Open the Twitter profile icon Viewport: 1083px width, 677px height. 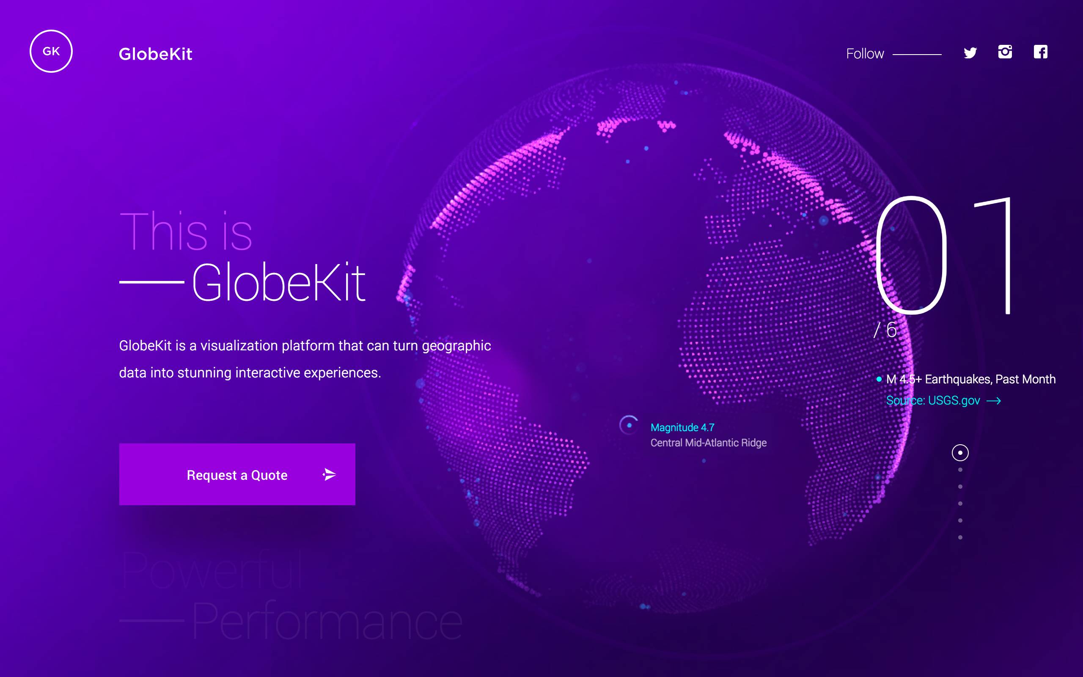970,53
